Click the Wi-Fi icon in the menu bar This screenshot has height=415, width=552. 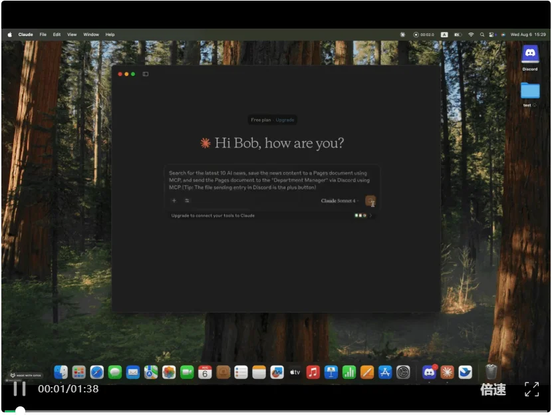(471, 35)
